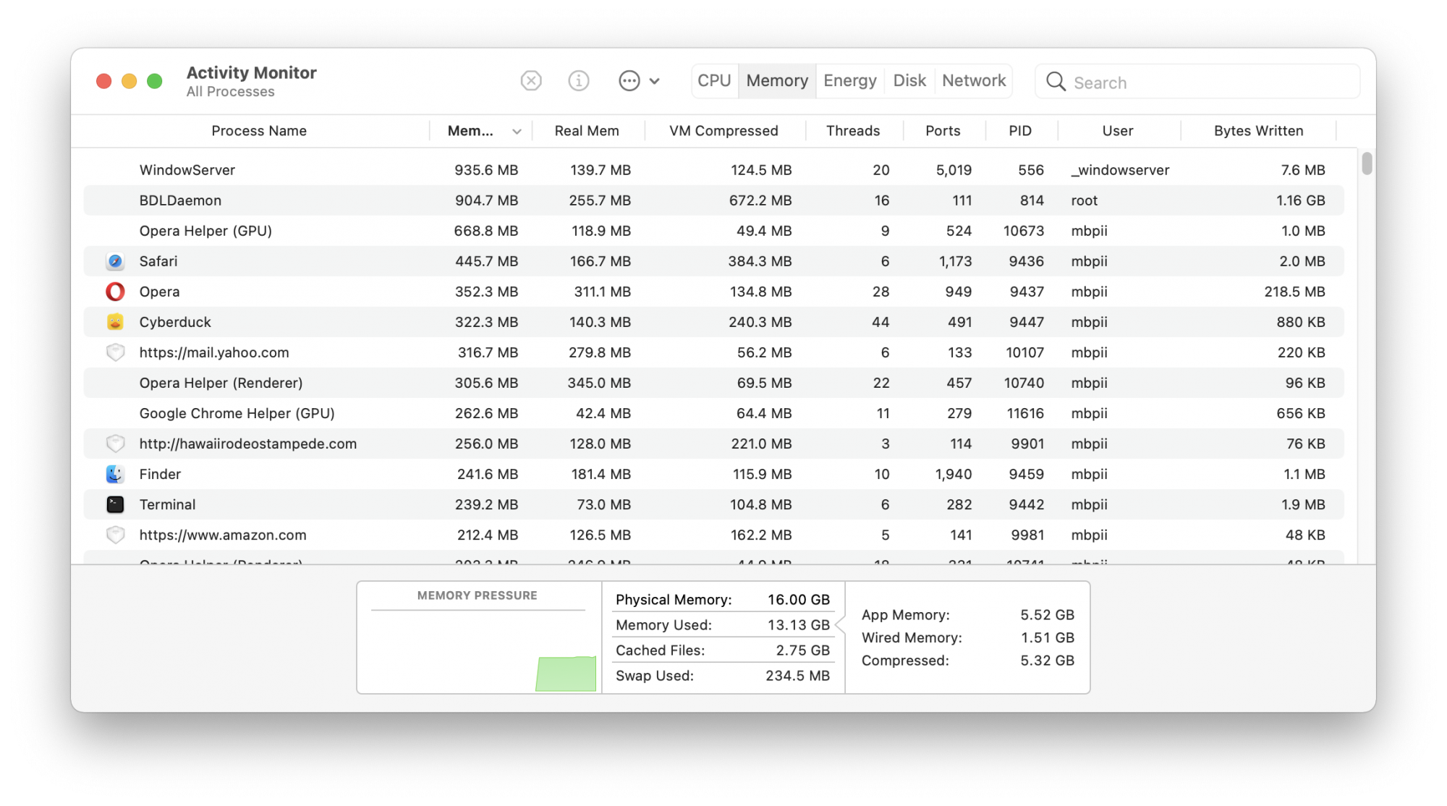This screenshot has width=1447, height=806.
Task: Click the Safari compass icon in list
Action: coord(115,261)
